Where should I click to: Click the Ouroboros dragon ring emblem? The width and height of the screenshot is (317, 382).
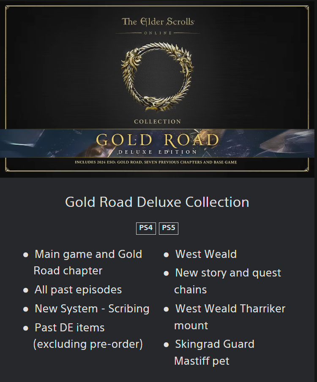pyautogui.click(x=158, y=77)
